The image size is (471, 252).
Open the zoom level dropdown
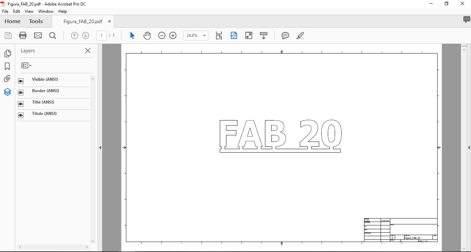coord(204,36)
